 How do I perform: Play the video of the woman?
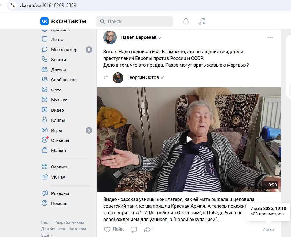[189, 139]
